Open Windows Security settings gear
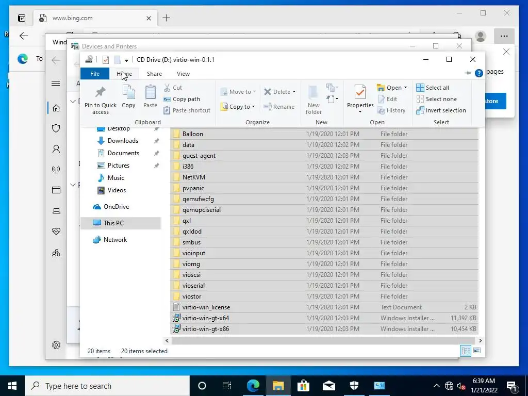This screenshot has height=396, width=528. (x=56, y=345)
